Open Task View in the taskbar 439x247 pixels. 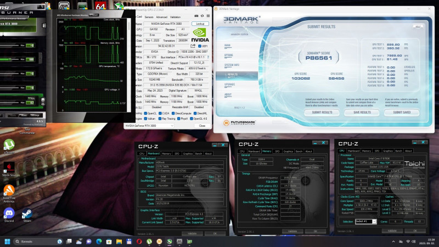(69, 242)
